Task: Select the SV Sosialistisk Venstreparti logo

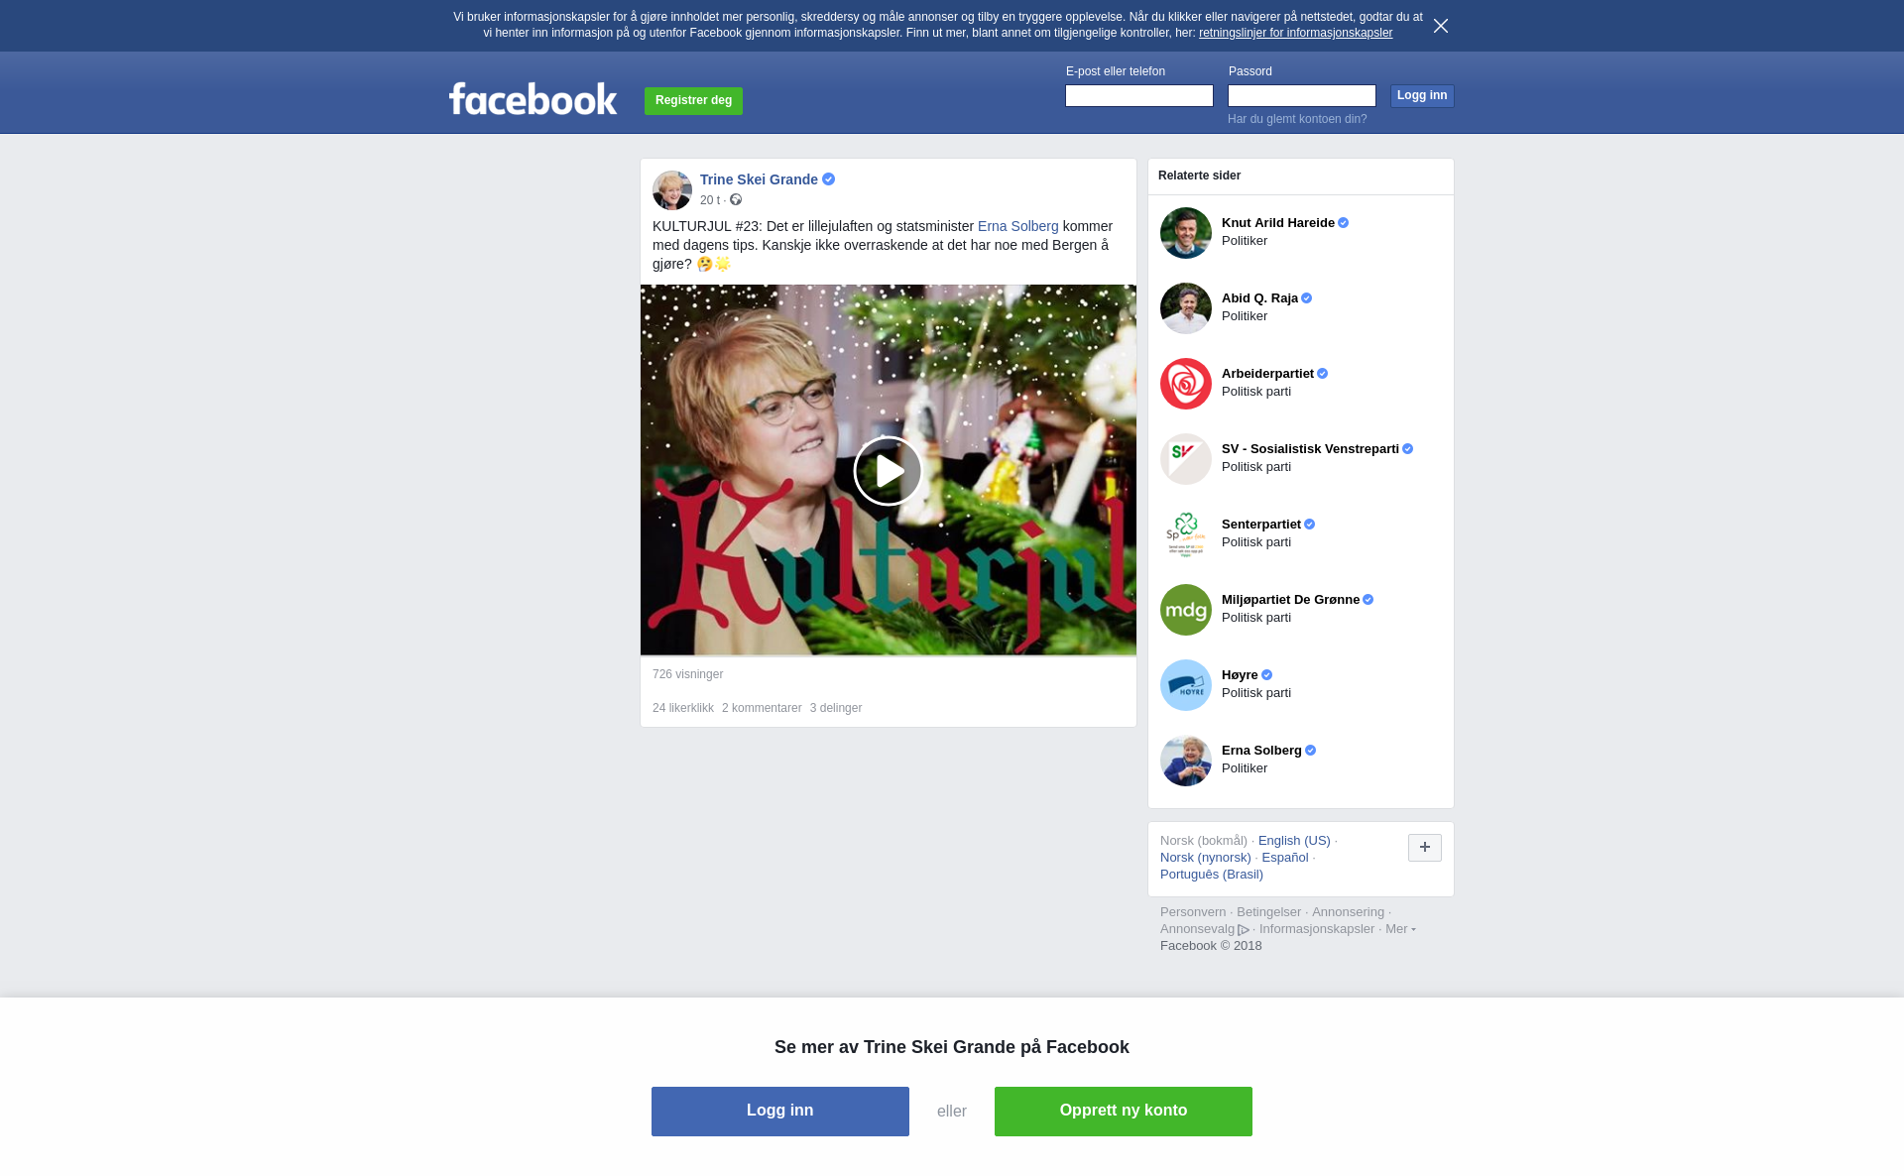Action: [1186, 459]
